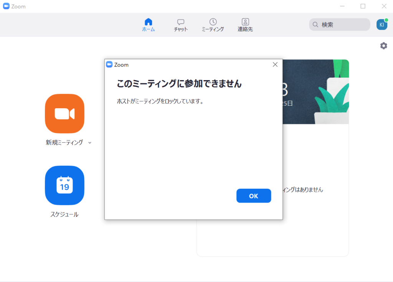The height and width of the screenshot is (282, 393).
Task: Maximize the Zoom main window
Action: [x=363, y=6]
